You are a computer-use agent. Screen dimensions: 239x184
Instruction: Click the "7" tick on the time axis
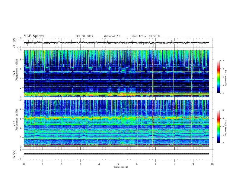click(155, 164)
